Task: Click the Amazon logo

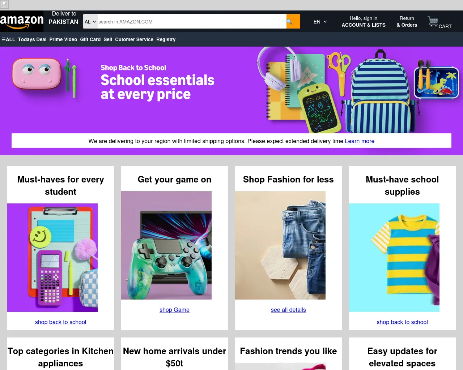Action: [x=22, y=21]
